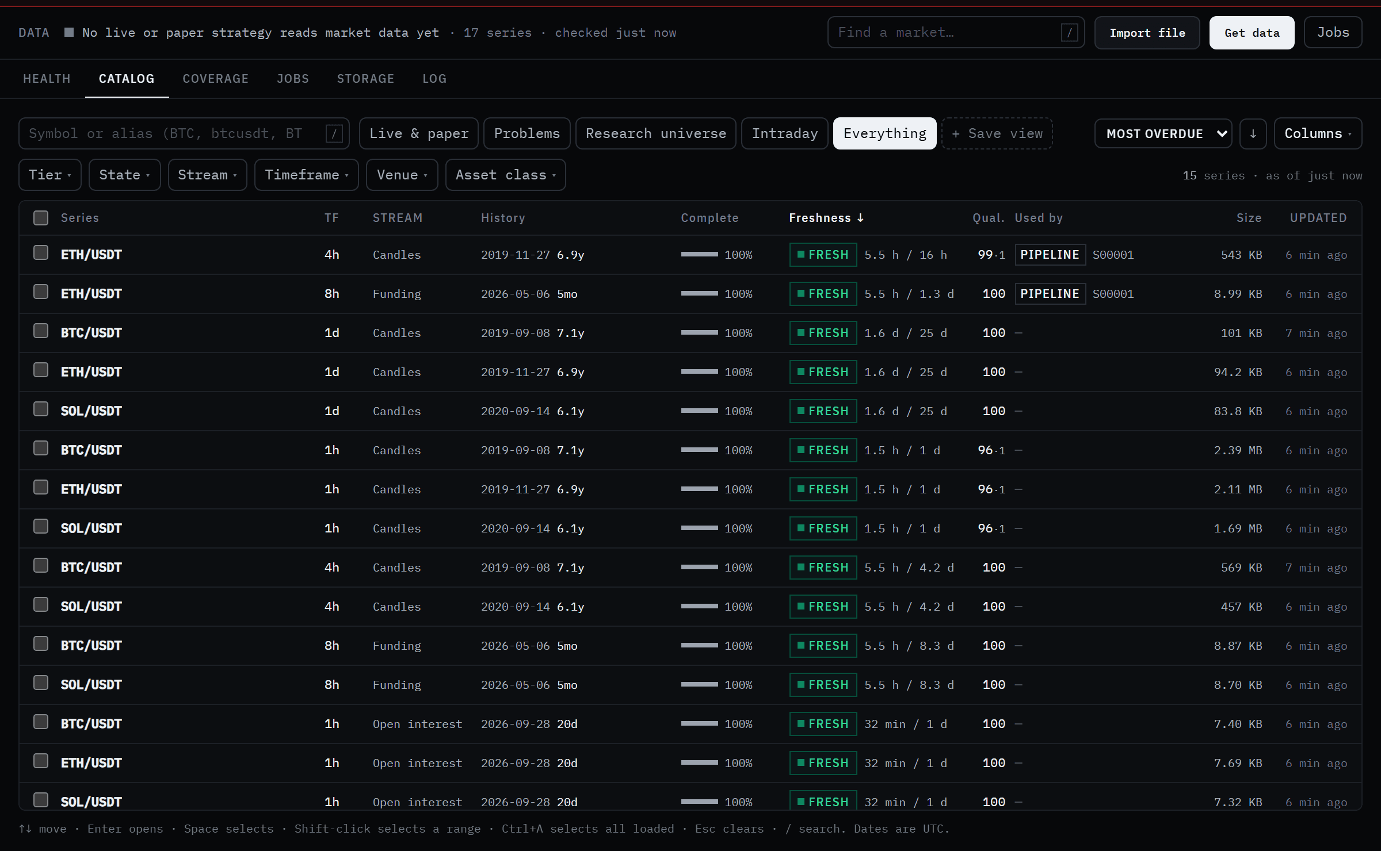This screenshot has width=1381, height=851.
Task: Switch to the JOBS tab
Action: (x=293, y=79)
